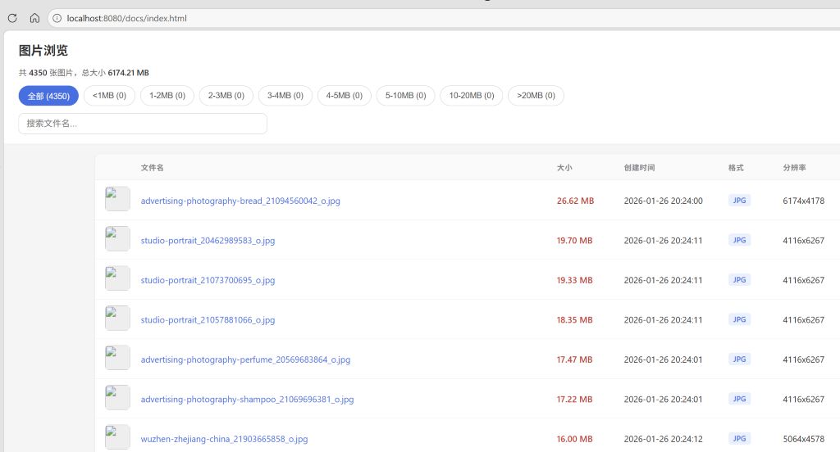
Task: Click thumbnail of wuzhen-zhejiang-china image
Action: click(x=117, y=437)
